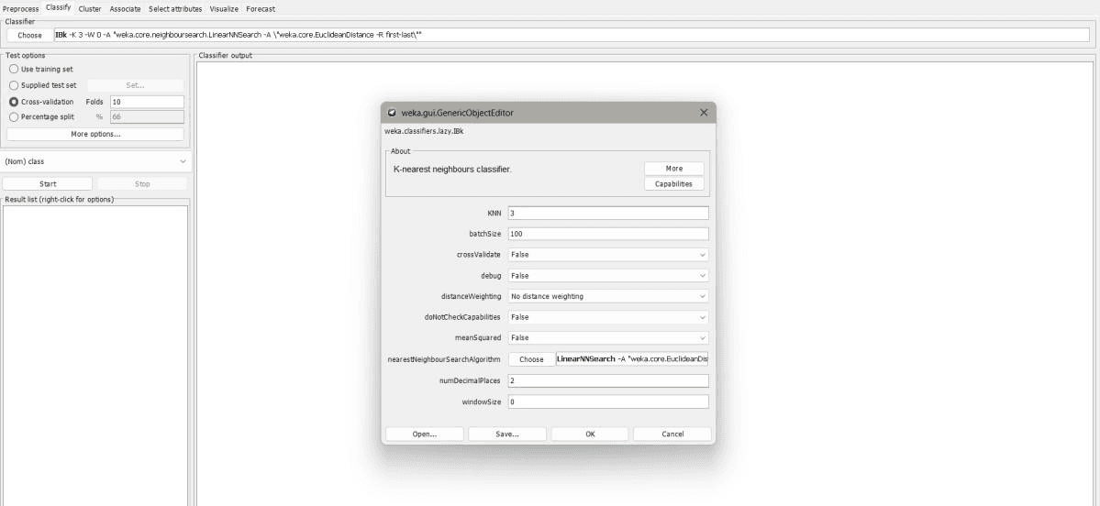Click the KNN input field
1100x506 pixels.
tap(607, 213)
